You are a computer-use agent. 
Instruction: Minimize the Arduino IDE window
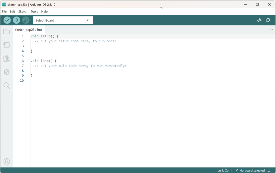pyautogui.click(x=245, y=5)
